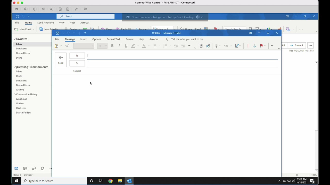
Task: Open the Cc address book button
Action: (x=77, y=63)
